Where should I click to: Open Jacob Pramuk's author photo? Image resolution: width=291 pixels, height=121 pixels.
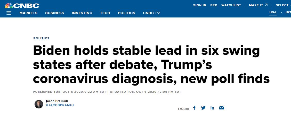coord(39,104)
